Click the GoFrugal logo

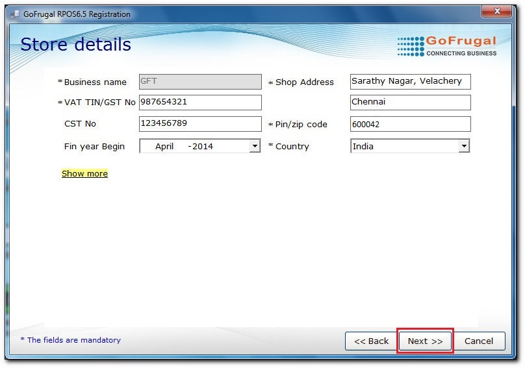[x=446, y=46]
